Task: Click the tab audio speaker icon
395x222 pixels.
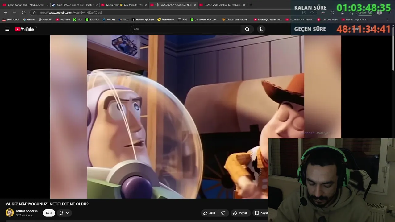Action: point(157,5)
